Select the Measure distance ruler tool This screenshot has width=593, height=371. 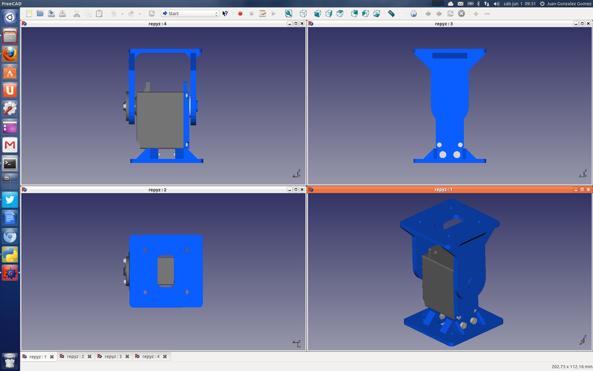click(x=391, y=13)
